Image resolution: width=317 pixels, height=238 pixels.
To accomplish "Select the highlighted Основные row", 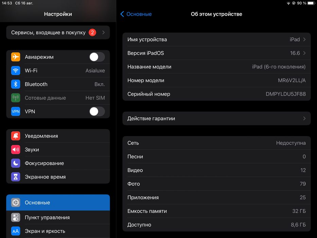I will coord(58,202).
